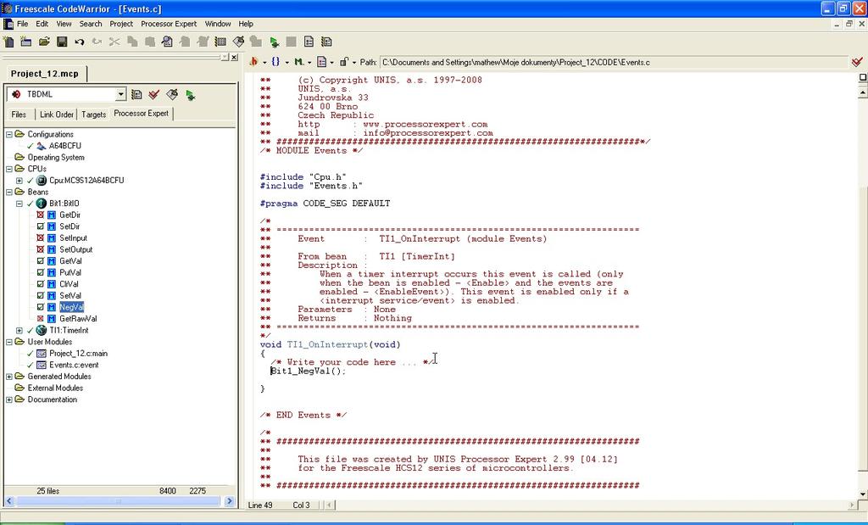The width and height of the screenshot is (868, 525).
Task: Open Project_12.c:main module
Action: 78,354
